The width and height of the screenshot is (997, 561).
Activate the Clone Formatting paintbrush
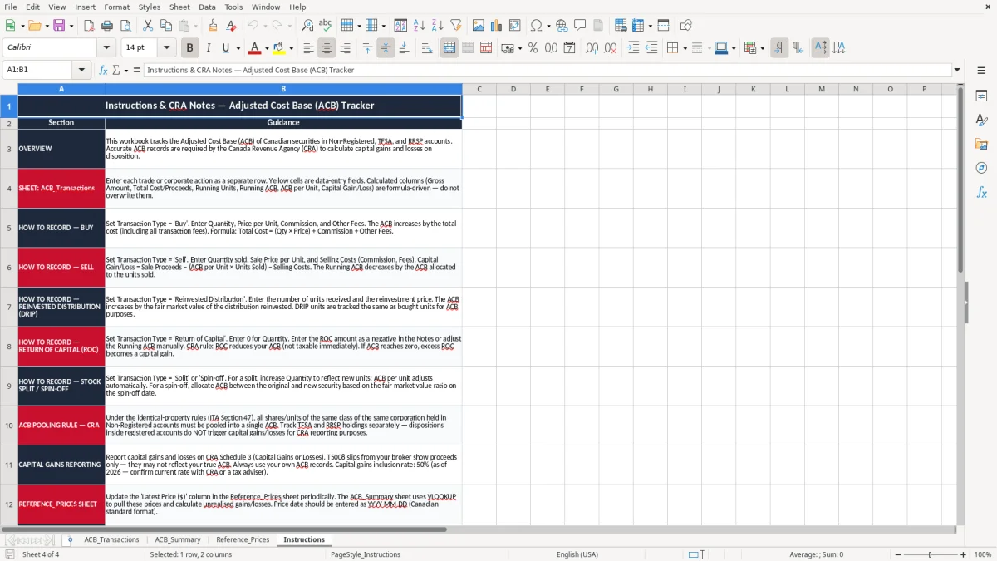[214, 26]
